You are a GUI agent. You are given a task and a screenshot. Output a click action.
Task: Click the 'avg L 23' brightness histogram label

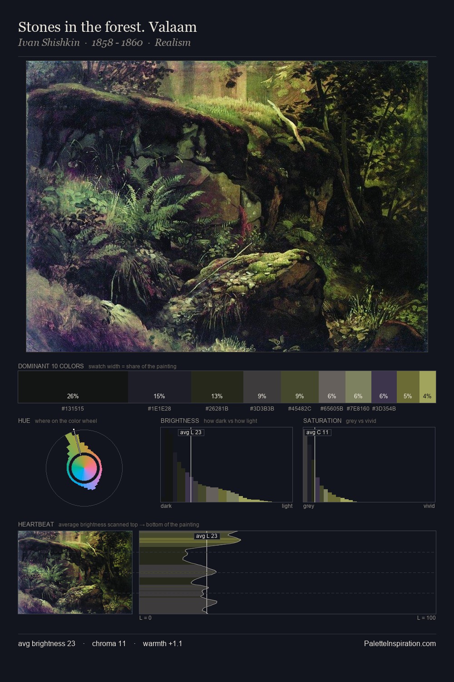(x=191, y=432)
